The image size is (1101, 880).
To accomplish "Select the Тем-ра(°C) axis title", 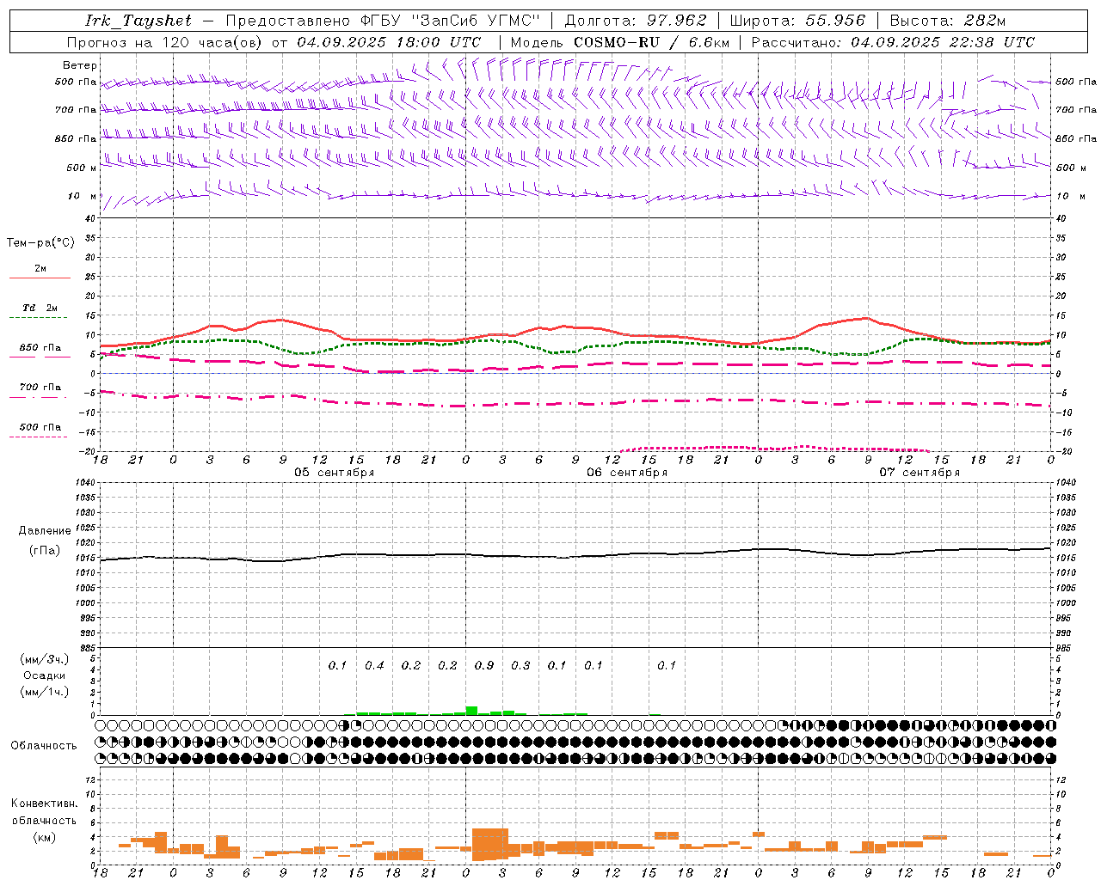I will click(40, 243).
